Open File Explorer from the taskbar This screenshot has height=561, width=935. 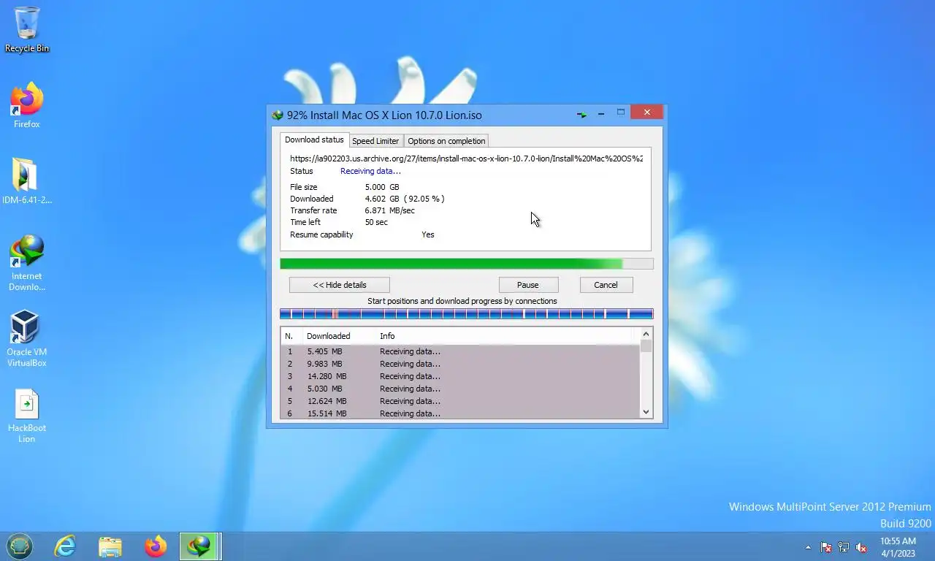click(x=110, y=546)
